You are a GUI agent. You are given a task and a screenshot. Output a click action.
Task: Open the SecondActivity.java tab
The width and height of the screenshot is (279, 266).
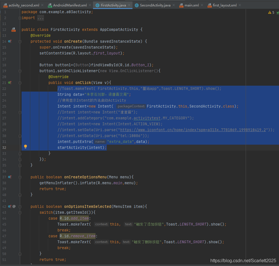click(155, 5)
